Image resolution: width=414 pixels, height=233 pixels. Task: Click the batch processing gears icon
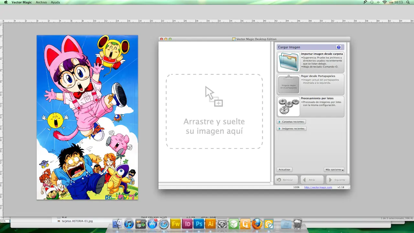point(289,106)
